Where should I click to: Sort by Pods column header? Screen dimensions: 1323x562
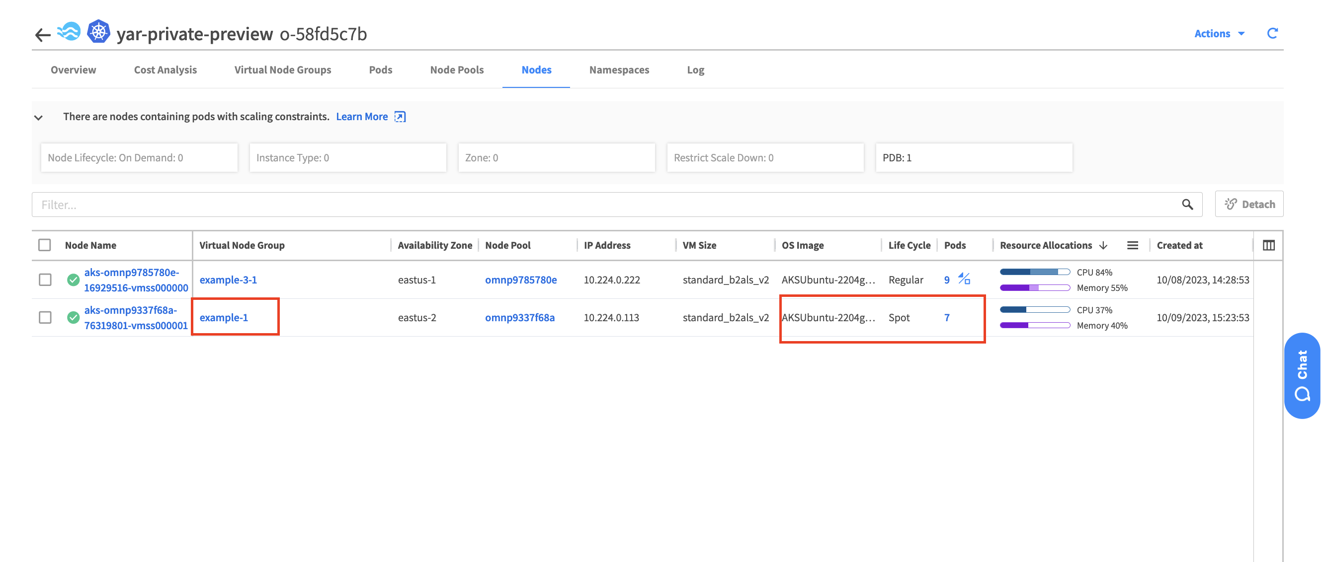[955, 245]
